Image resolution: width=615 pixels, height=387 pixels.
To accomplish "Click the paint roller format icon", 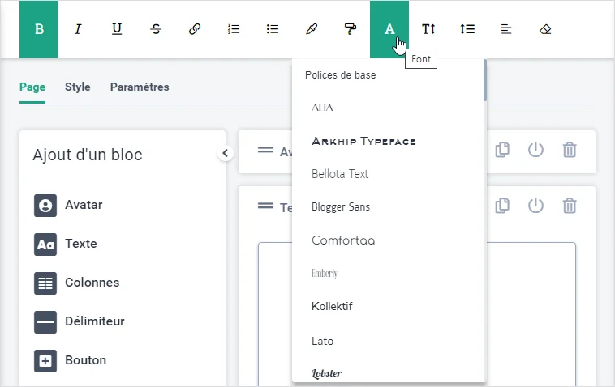I will [351, 29].
